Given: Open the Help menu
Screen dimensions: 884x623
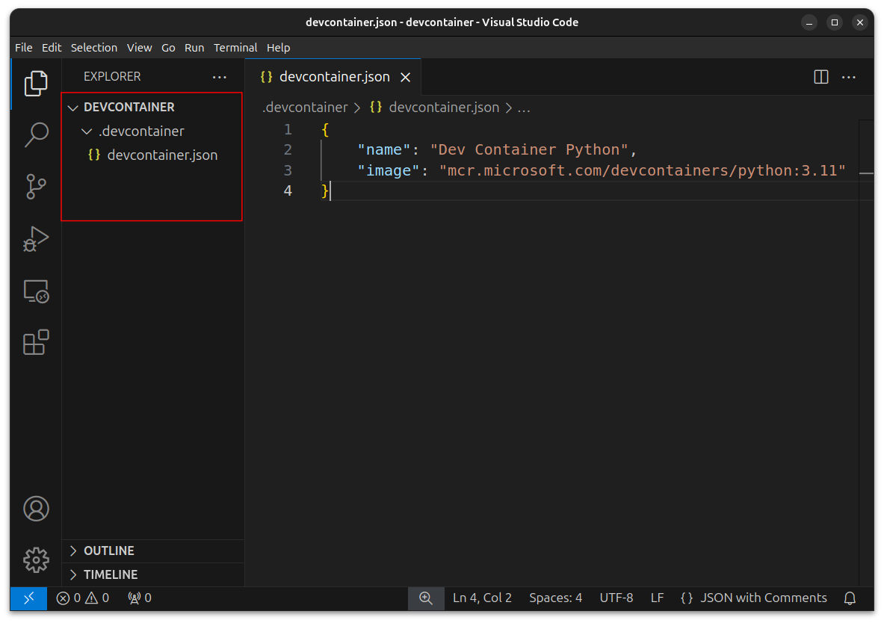Looking at the screenshot, I should point(279,48).
